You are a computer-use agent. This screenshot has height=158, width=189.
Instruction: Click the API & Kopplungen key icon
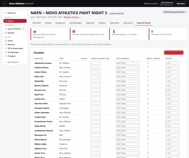[6, 48]
